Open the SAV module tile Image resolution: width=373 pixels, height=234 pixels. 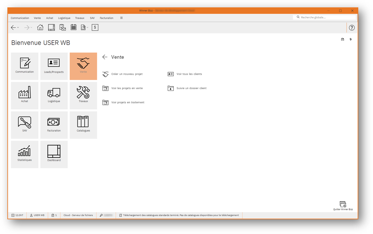pos(25,125)
